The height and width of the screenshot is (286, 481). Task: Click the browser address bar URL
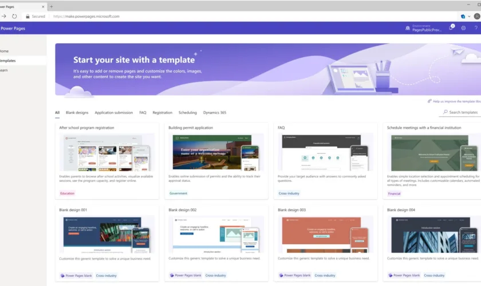click(86, 16)
